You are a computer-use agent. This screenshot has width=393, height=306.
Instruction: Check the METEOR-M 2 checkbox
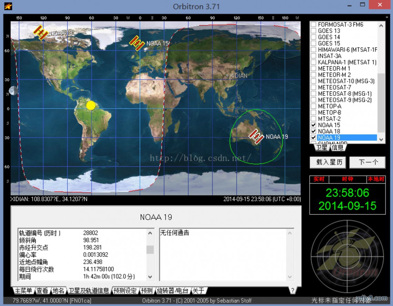point(313,75)
